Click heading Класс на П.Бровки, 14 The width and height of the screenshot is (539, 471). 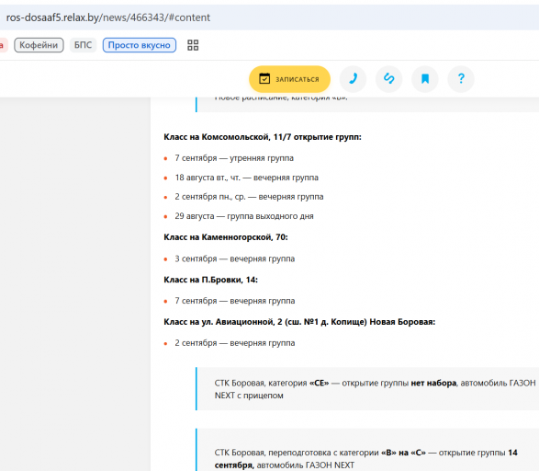point(210,280)
